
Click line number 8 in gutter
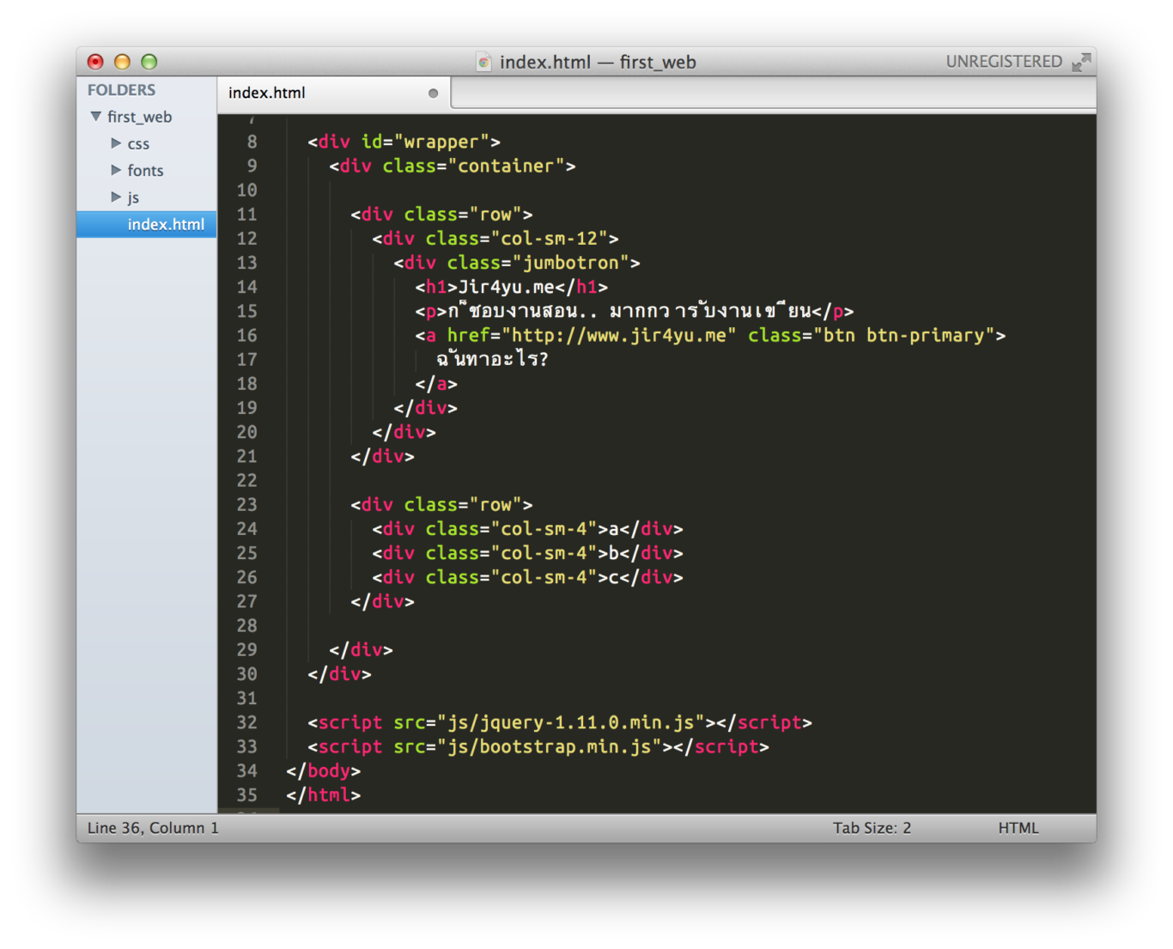(x=252, y=142)
